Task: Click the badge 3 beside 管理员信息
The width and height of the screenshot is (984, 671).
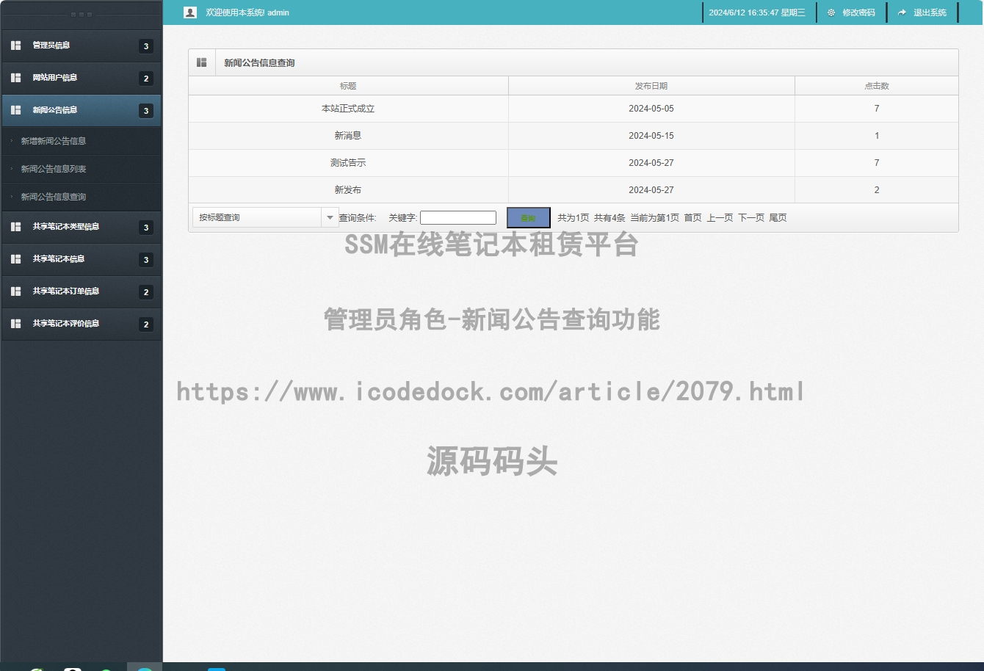Action: (x=146, y=46)
